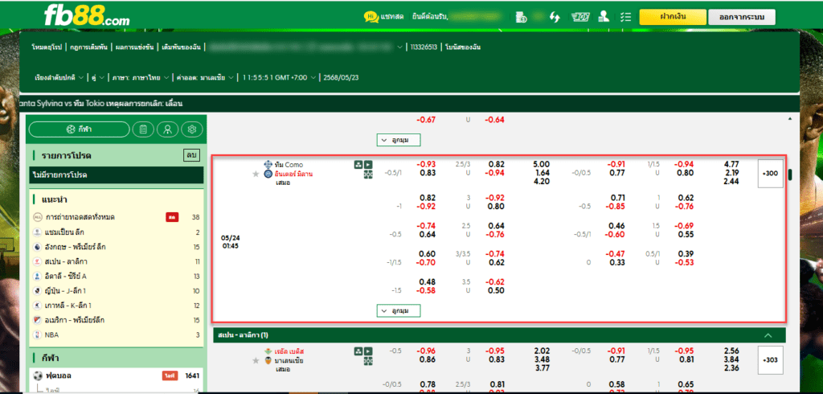The width and height of the screenshot is (823, 394).
Task: Open the โหมดยุโรป menu item
Action: point(47,47)
